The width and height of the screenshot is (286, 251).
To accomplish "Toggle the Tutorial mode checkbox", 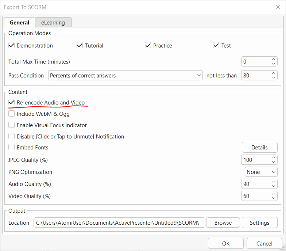I will click(x=80, y=45).
